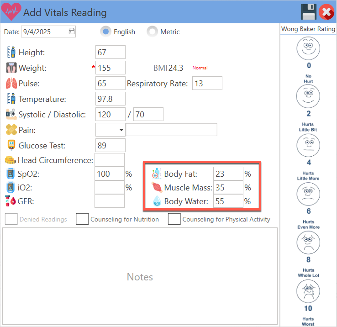Click the Pain description text field
Screen dimensions: 337x327
click(x=171, y=130)
